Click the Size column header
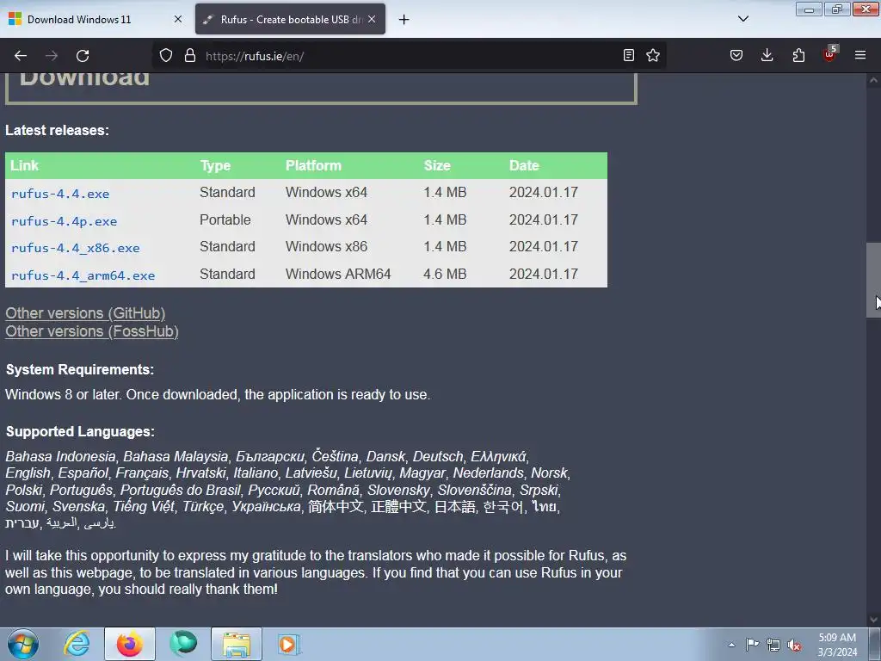 pos(437,165)
